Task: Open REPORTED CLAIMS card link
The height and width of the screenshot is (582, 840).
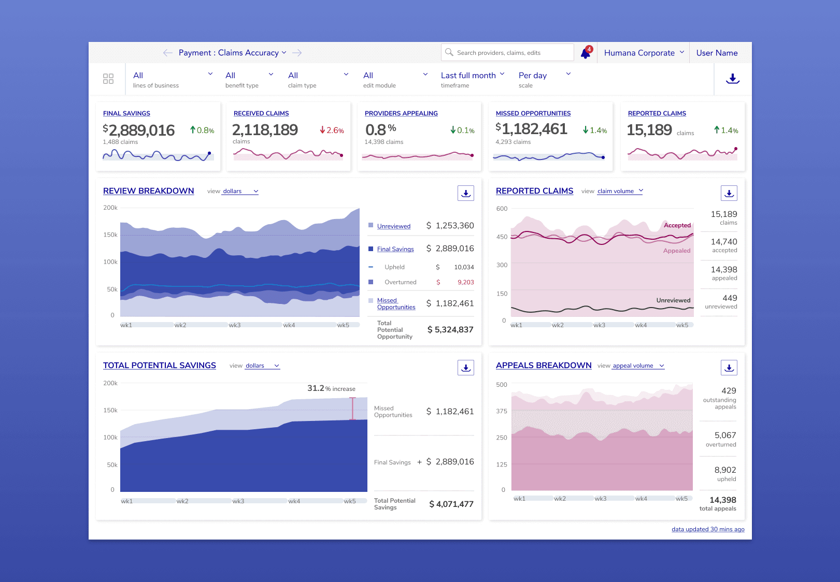Action: tap(657, 113)
